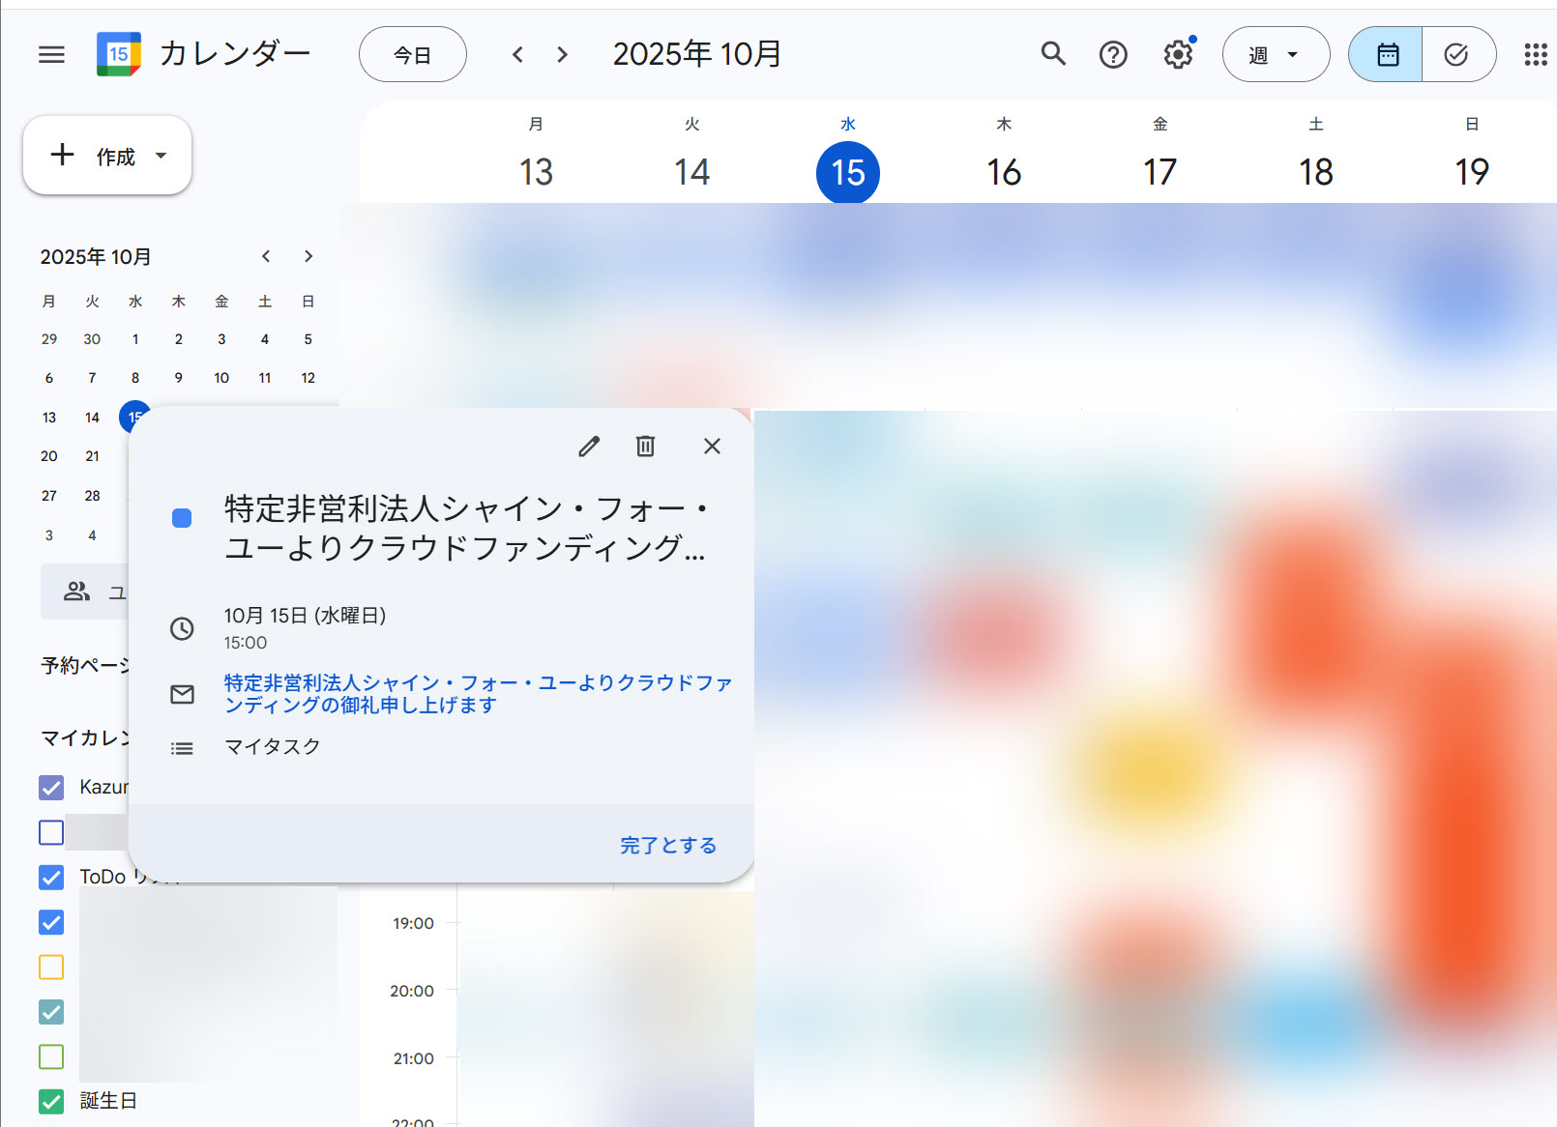Expand the 作成 create dropdown

click(161, 156)
